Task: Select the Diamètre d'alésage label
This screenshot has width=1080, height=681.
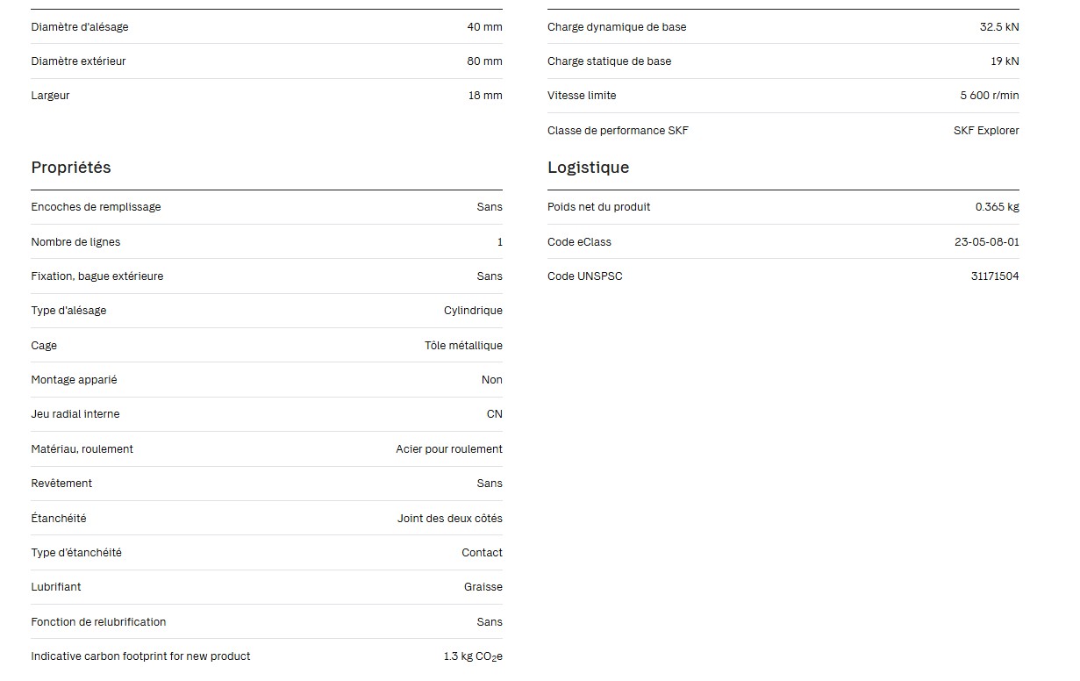Action: click(80, 27)
